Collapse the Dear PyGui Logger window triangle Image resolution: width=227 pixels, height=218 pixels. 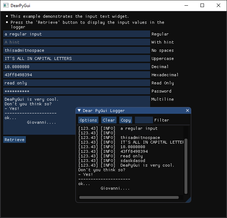79,111
